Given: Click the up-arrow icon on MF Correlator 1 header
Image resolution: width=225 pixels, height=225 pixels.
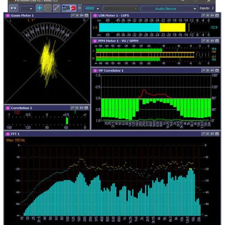Looking at the screenshot, I should (207, 70).
